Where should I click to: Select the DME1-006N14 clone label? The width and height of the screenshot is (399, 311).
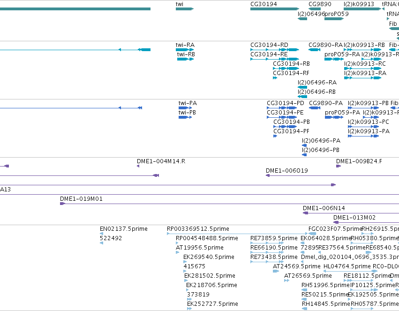(324, 208)
